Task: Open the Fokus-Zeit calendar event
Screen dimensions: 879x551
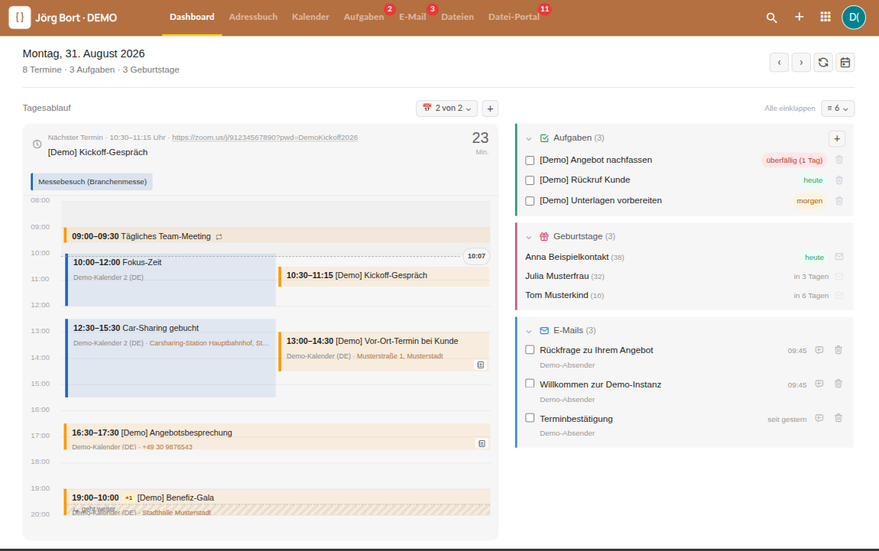Action: pos(171,280)
